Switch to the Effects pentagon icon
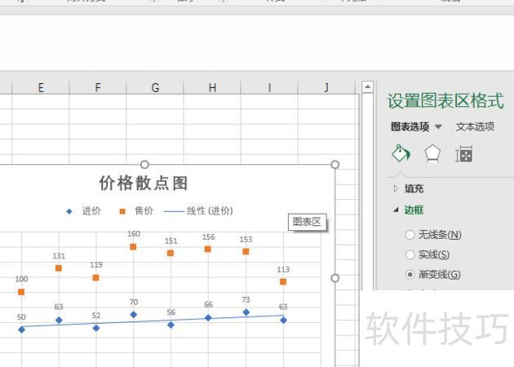 pyautogui.click(x=432, y=154)
